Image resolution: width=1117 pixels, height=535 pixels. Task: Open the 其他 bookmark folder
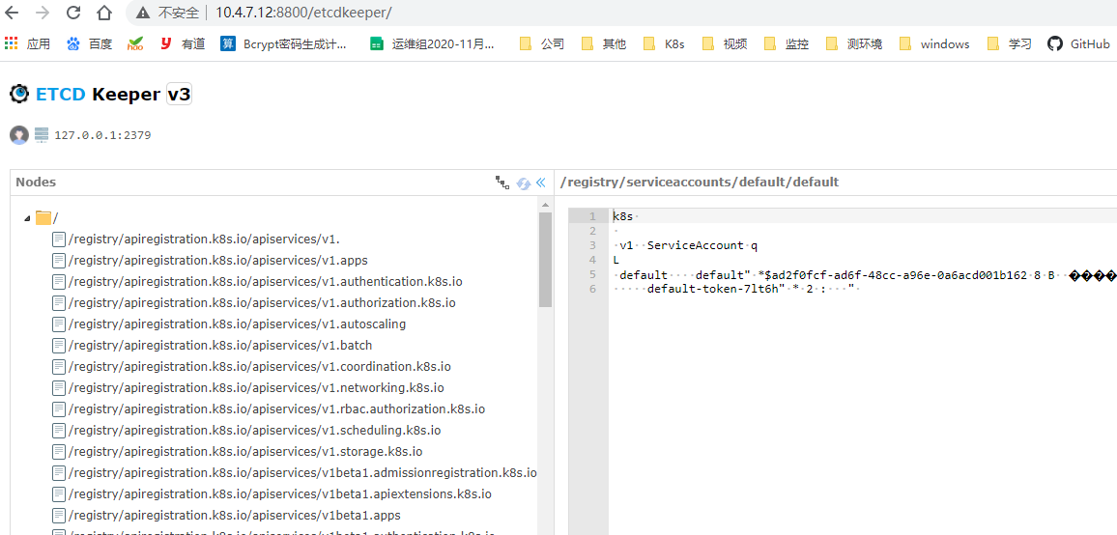tap(604, 44)
